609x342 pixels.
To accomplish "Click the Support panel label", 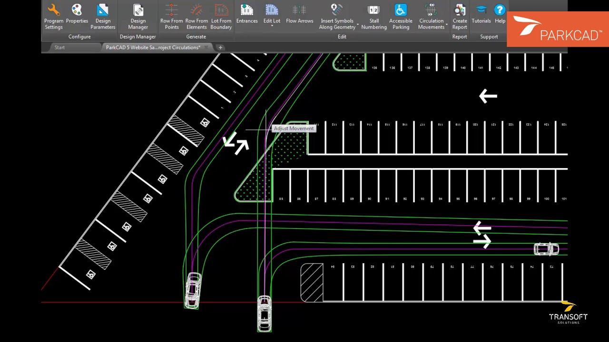I will (x=489, y=37).
